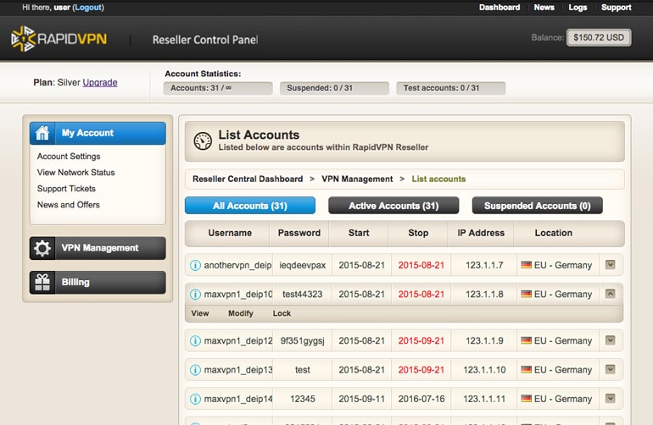Open the Support top menu

(x=616, y=8)
